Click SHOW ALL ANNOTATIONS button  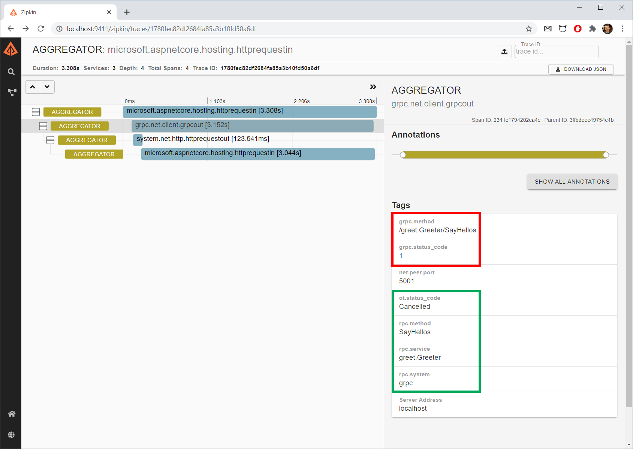pos(572,181)
